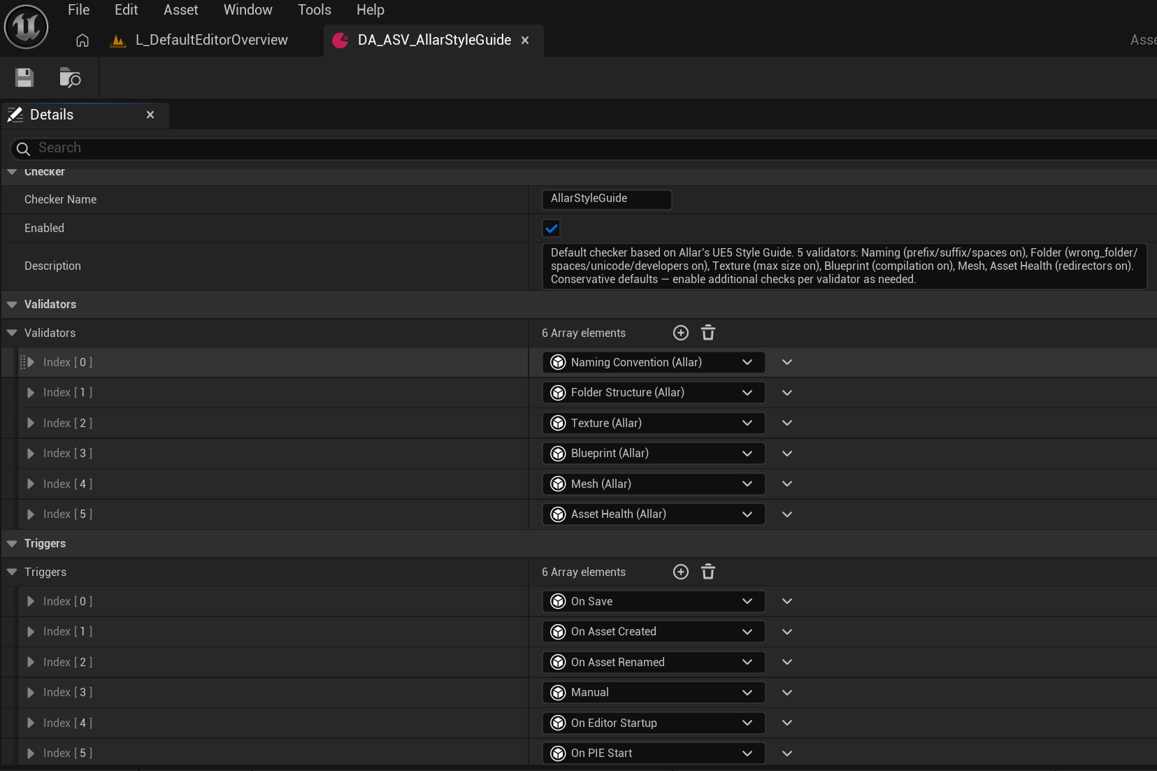This screenshot has width=1157, height=771.
Task: Expand Validators Index [ 4 ] row
Action: click(31, 484)
